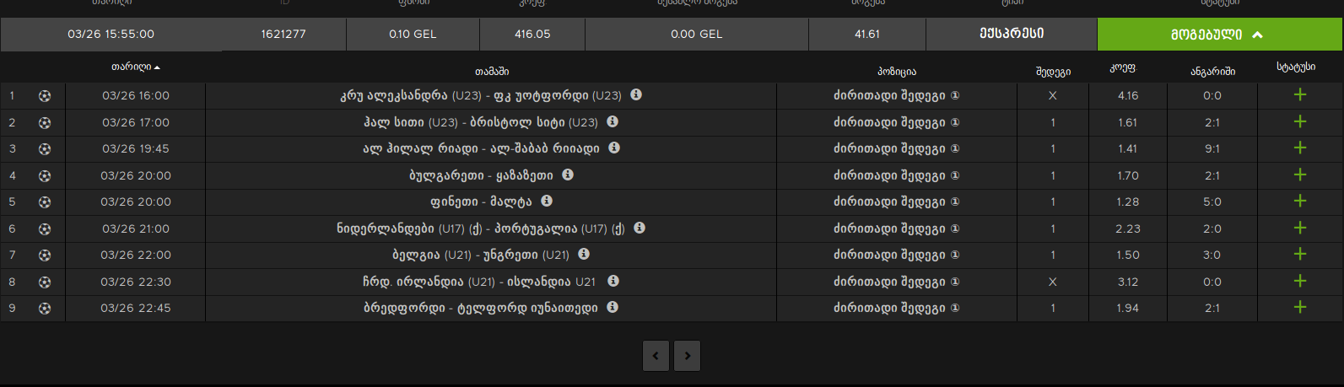Image resolution: width=1344 pixels, height=387 pixels.
Task: Click the კოეფ. column header in match table
Action: 1122,69
